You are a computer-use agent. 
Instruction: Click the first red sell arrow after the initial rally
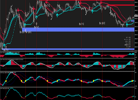pos(18,10)
